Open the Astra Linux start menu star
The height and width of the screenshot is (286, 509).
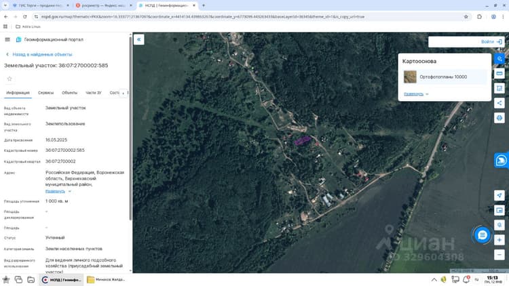[x=6, y=279]
